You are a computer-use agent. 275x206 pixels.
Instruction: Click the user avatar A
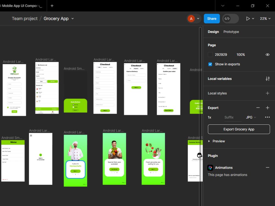pyautogui.click(x=191, y=19)
